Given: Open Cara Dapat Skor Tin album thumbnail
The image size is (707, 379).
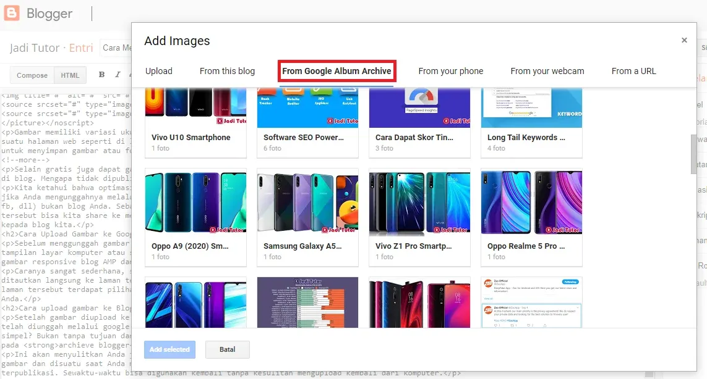Looking at the screenshot, I should click(419, 107).
